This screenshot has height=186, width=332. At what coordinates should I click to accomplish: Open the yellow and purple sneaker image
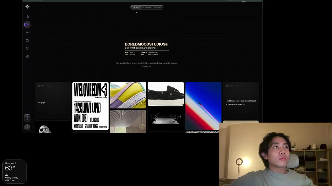[128, 95]
